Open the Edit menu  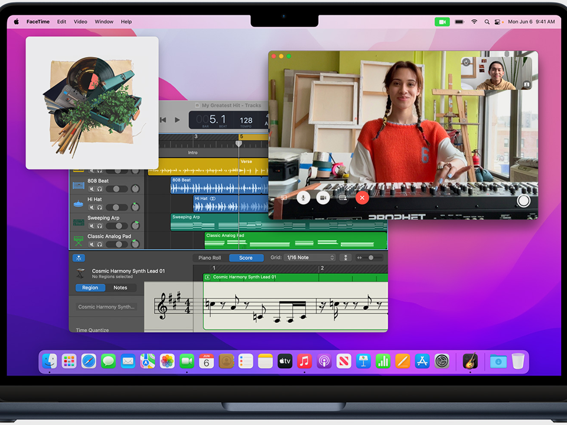pyautogui.click(x=61, y=22)
